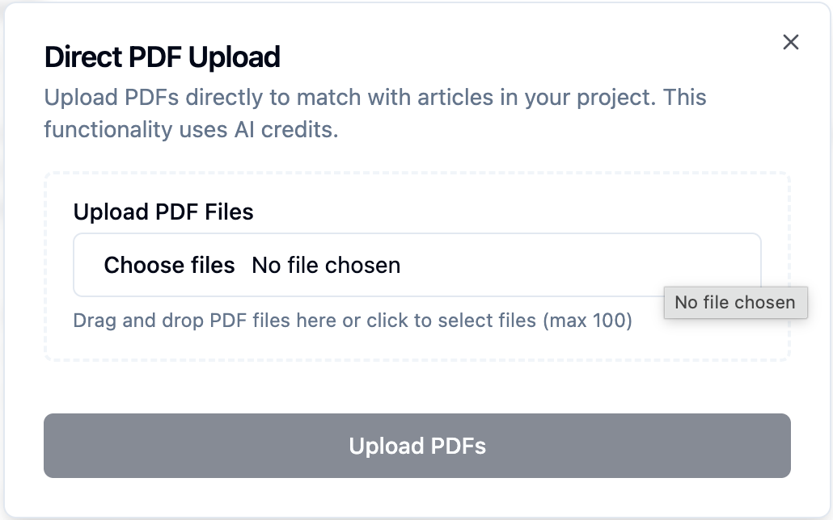The height and width of the screenshot is (520, 833).
Task: Select the 'Upload PDF Files' field label
Action: click(163, 212)
